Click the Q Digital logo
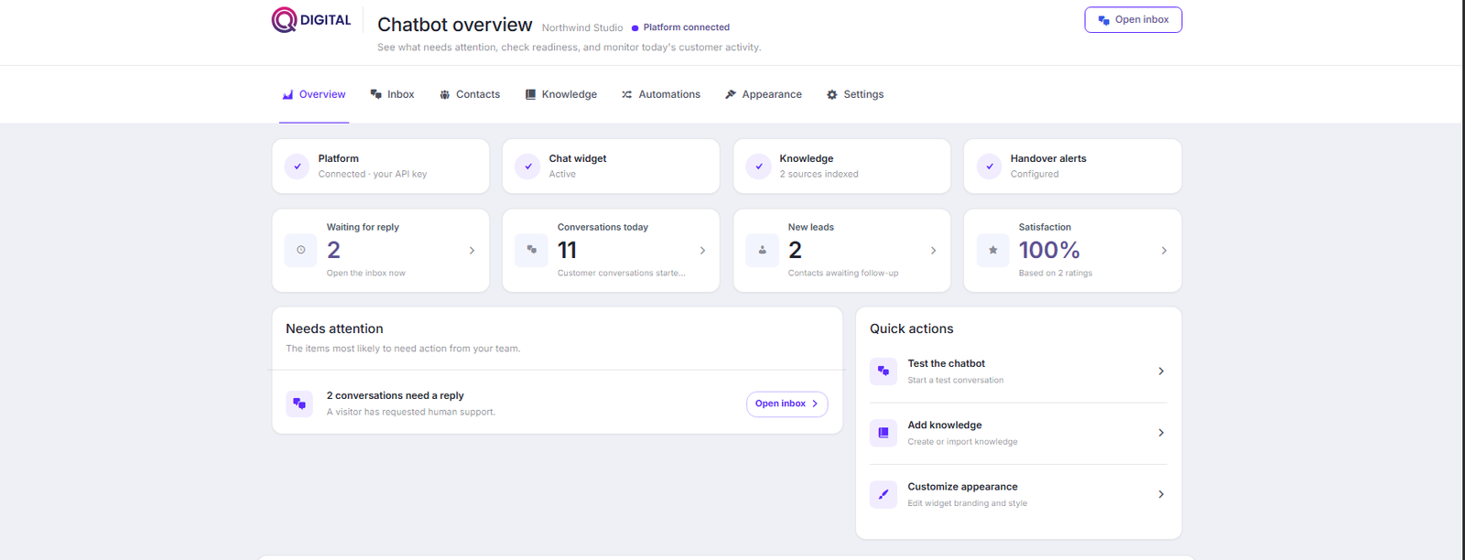The height and width of the screenshot is (560, 1465). coord(311,20)
